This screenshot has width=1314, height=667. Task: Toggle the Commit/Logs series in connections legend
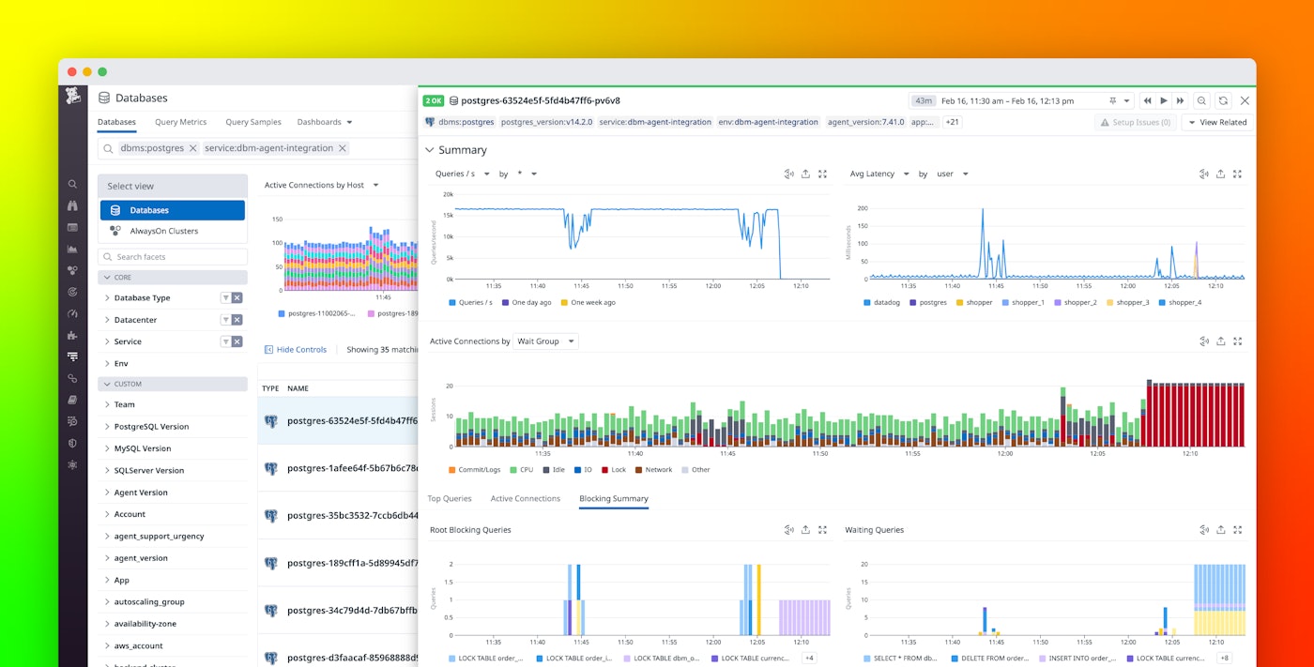[x=474, y=469]
